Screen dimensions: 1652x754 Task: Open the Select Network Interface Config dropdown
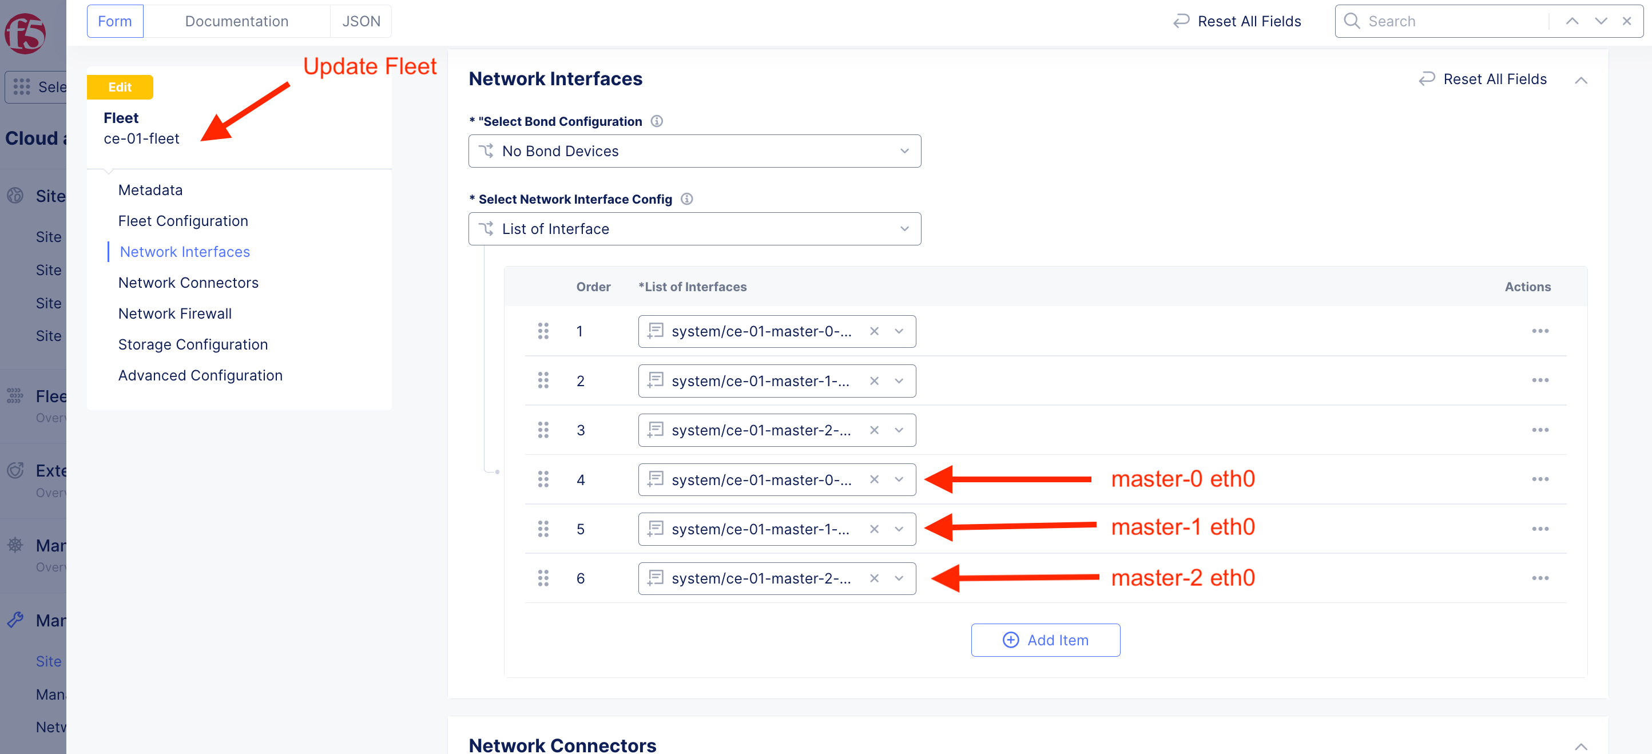(694, 229)
